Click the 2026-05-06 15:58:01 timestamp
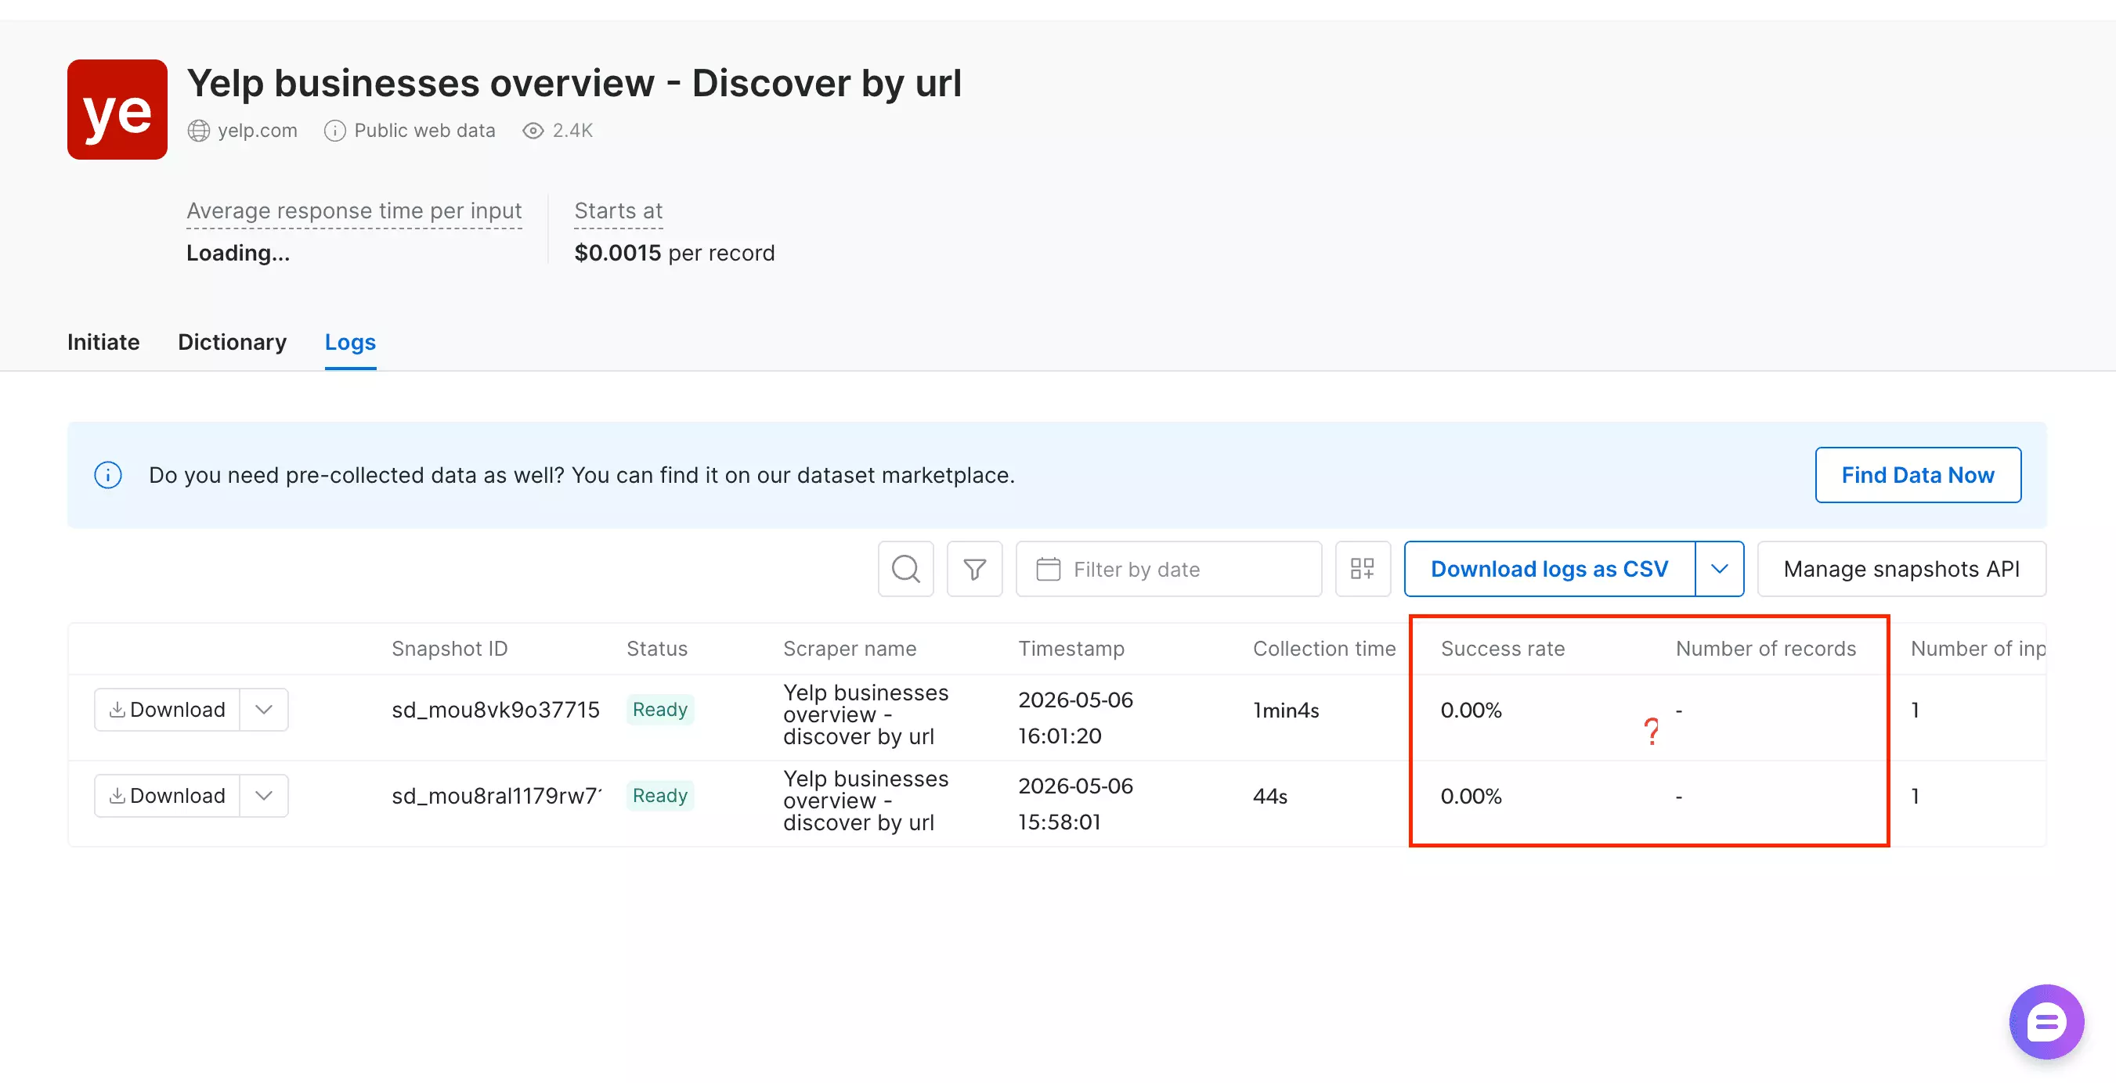The height and width of the screenshot is (1083, 2116). click(x=1075, y=804)
